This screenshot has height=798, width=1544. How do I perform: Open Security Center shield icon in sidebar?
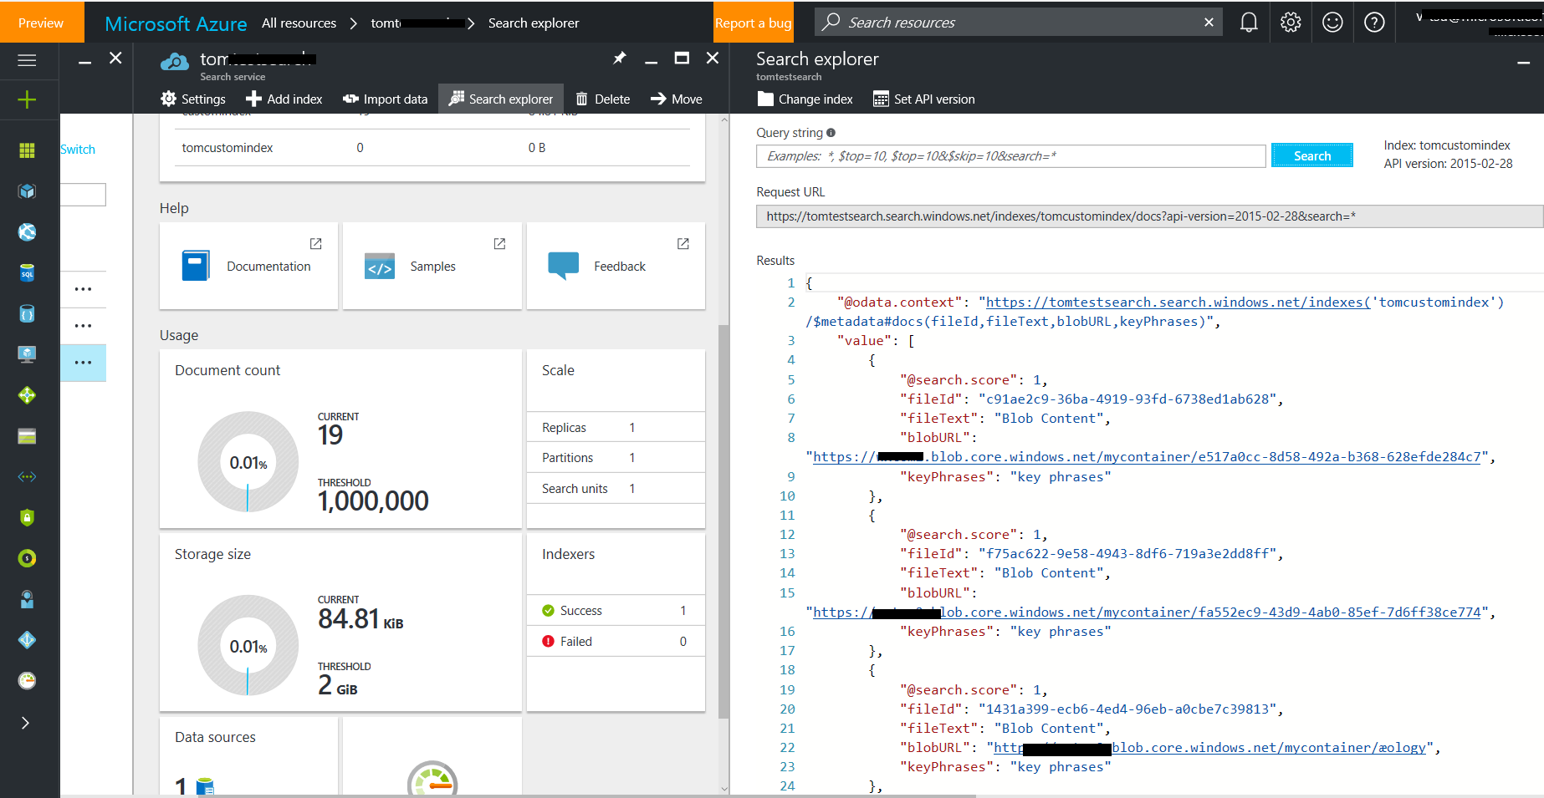click(27, 517)
